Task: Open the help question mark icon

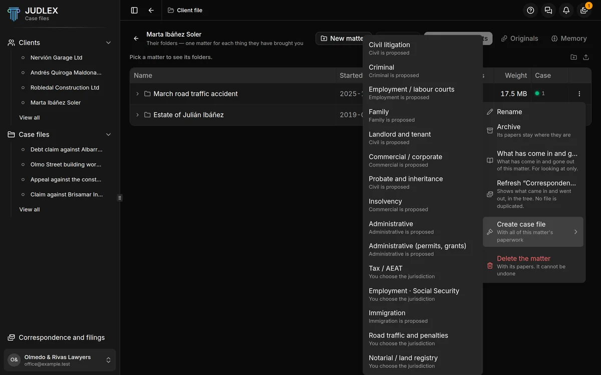Action: pyautogui.click(x=531, y=10)
